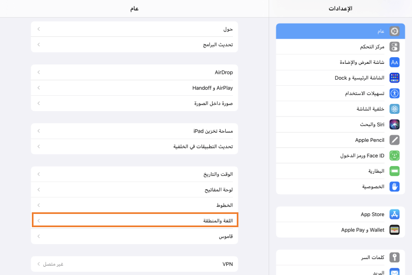Tap the الخطوط label
The image size is (412, 275).
225,205
